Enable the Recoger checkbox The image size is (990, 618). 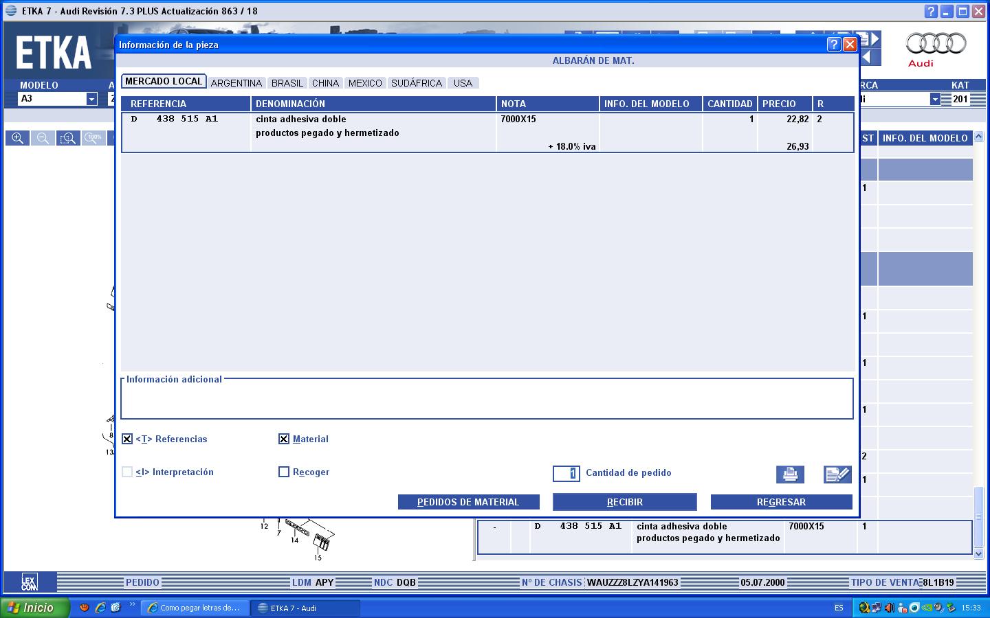(x=284, y=472)
